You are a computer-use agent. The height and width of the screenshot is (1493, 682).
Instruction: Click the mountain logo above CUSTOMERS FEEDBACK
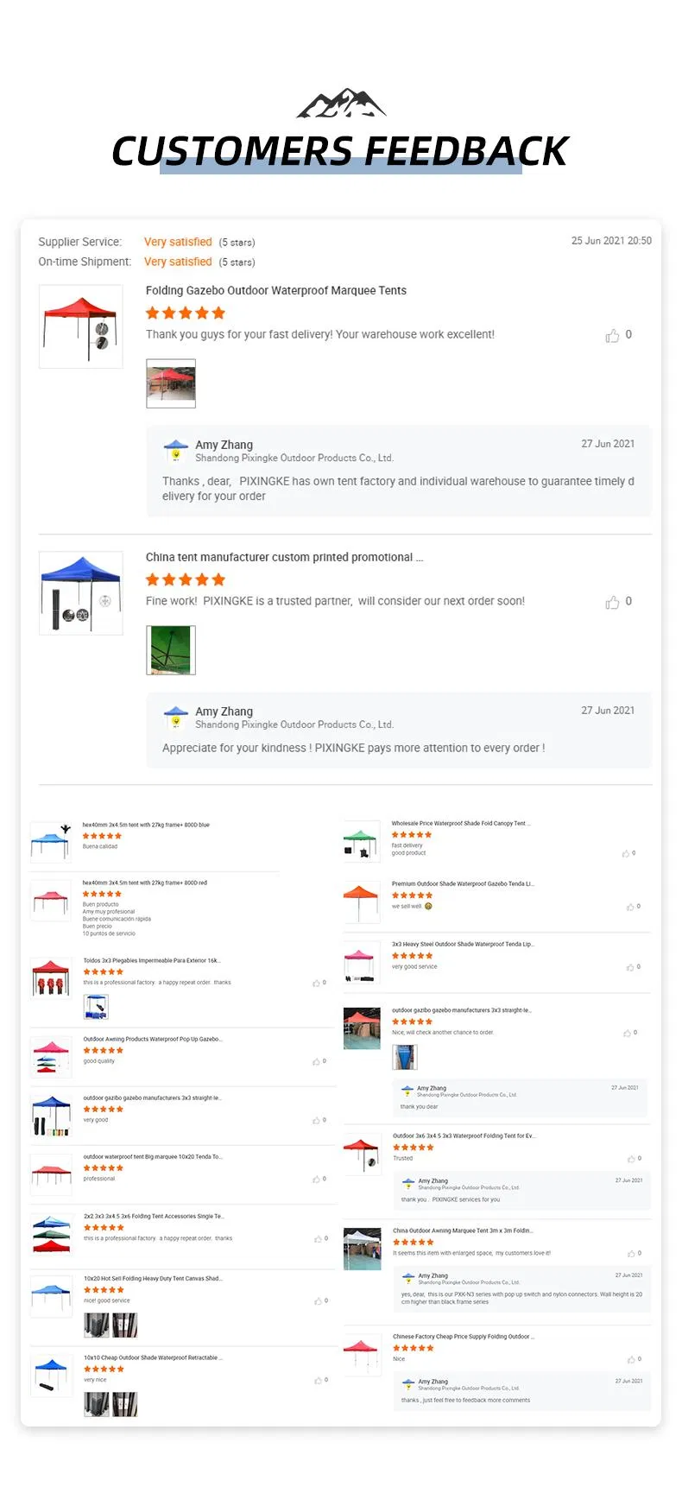click(341, 105)
